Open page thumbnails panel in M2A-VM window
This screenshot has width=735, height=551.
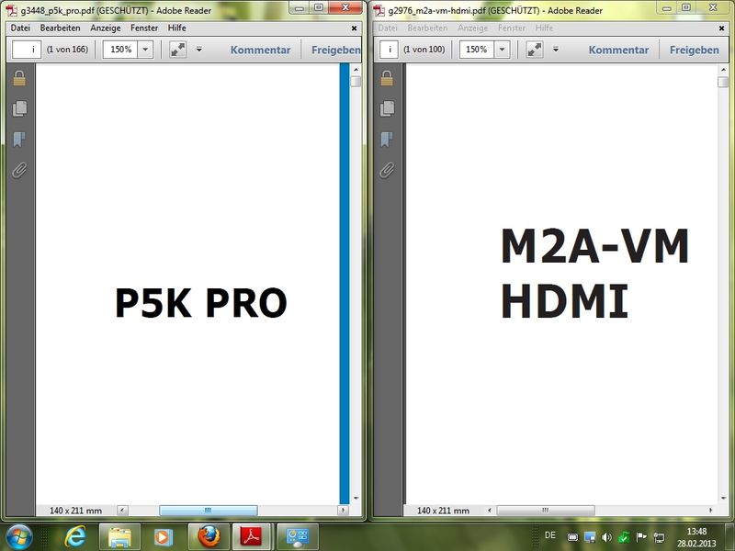(x=387, y=108)
